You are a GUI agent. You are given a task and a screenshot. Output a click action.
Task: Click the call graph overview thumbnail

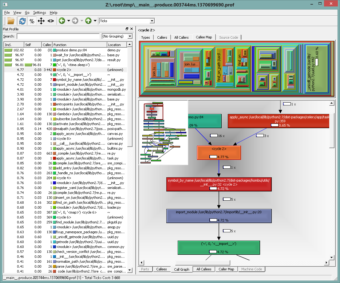coord(163,132)
